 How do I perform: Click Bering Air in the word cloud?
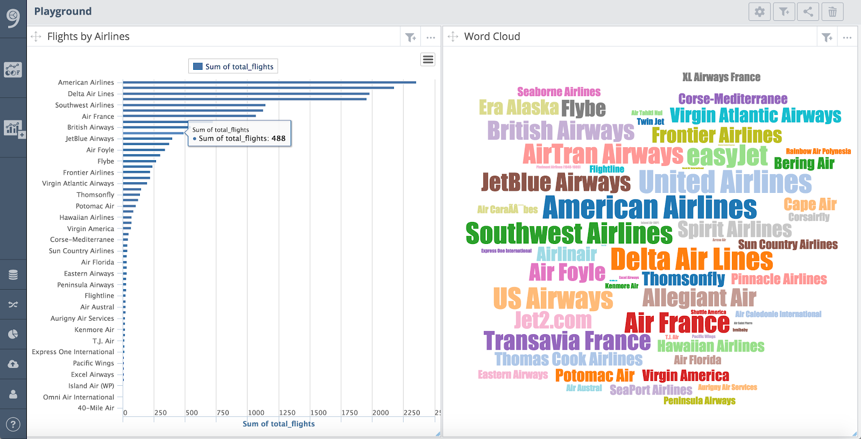[804, 163]
